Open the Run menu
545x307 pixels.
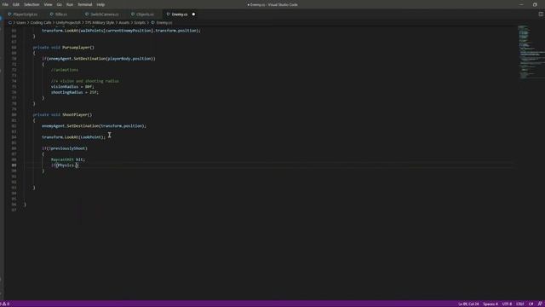click(70, 4)
